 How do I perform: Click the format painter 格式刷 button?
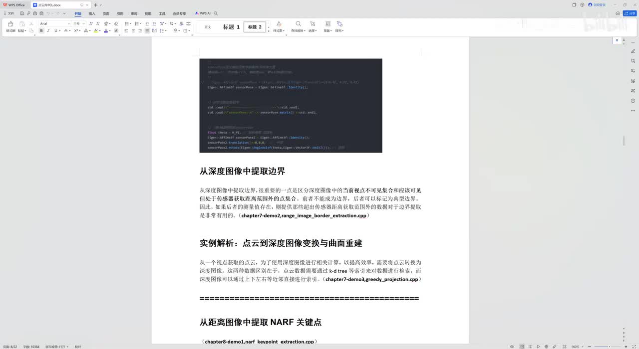(x=10, y=27)
